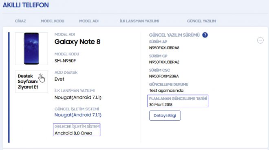Open the Galaxy Note 8 phone thumbnail
This screenshot has height=150, width=269.
point(31,49)
